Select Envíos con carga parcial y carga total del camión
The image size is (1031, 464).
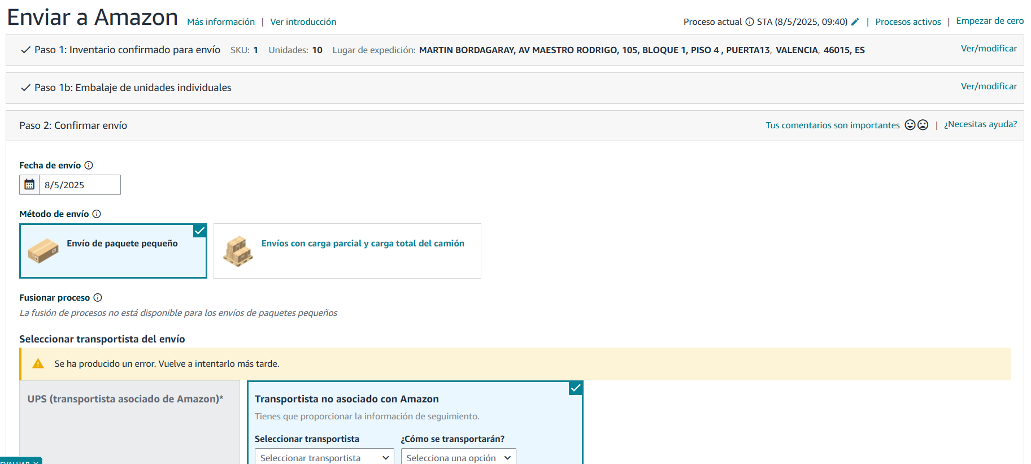pos(347,251)
